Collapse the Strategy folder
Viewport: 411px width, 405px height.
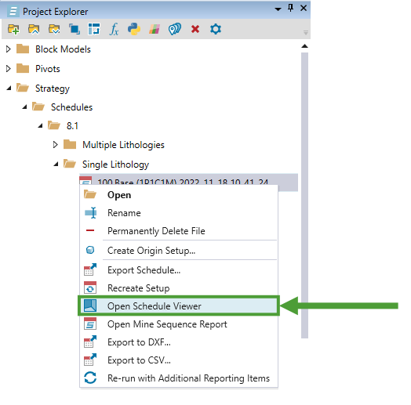coord(9,89)
